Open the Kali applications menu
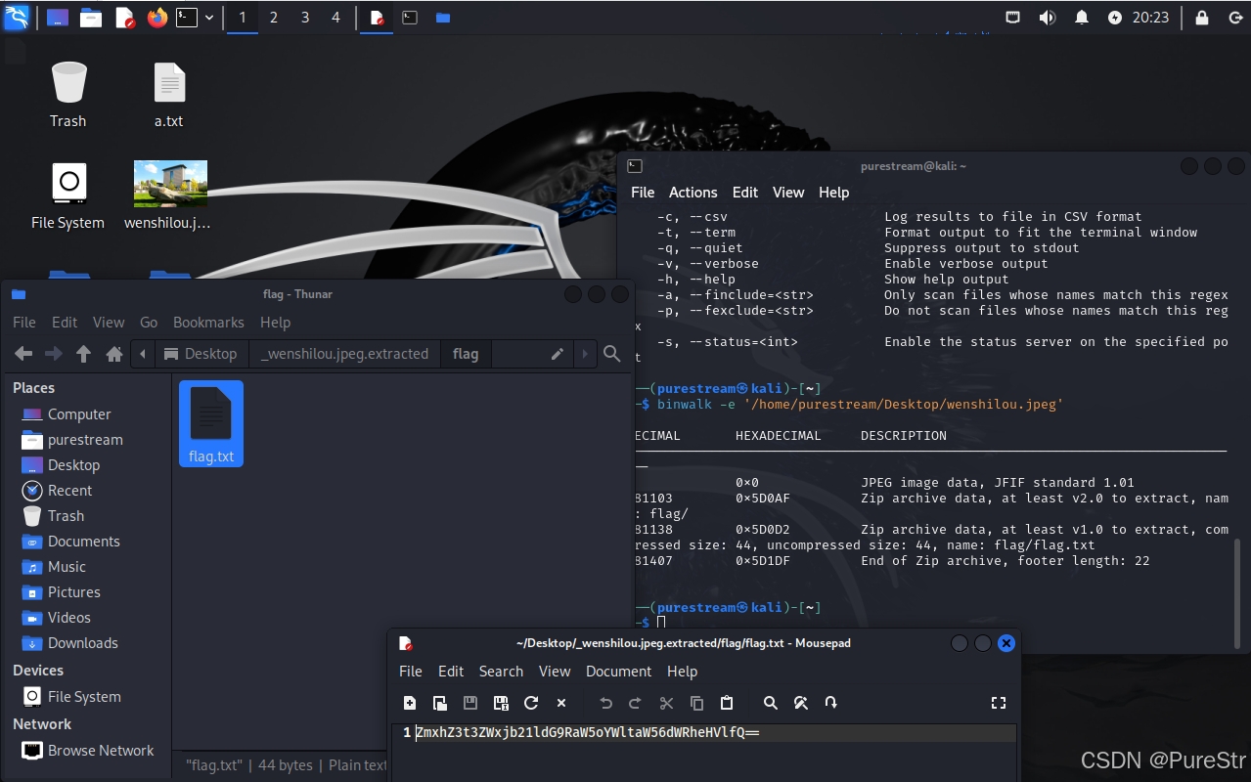Screen dimensions: 1251x782 click(x=17, y=17)
